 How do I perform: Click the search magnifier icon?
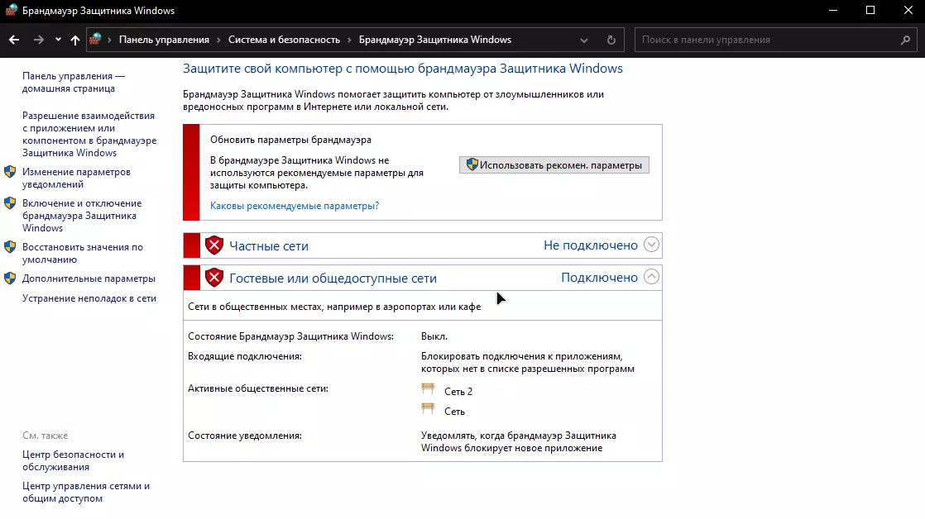point(906,40)
